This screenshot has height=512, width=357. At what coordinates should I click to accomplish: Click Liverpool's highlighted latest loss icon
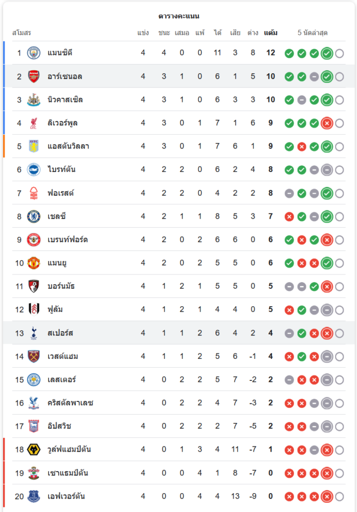click(x=327, y=123)
